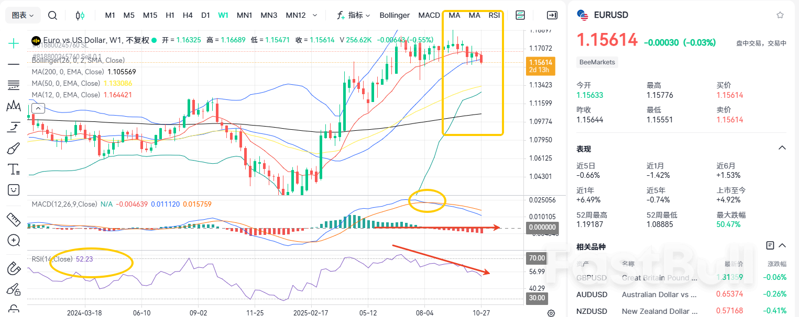
Task: Remove the Bollinger indicator button
Action: [x=395, y=15]
